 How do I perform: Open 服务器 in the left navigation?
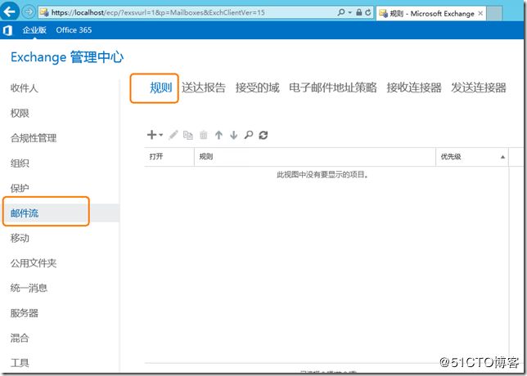tap(25, 313)
